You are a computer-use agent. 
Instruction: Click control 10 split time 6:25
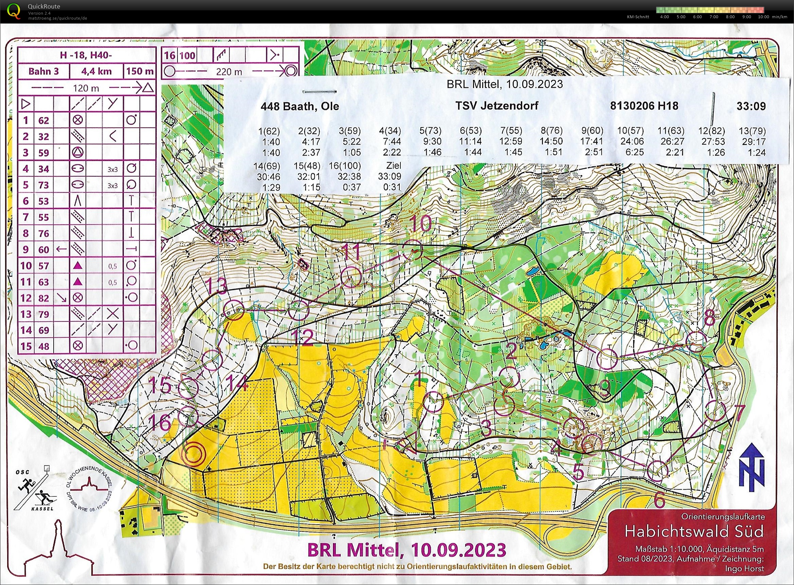634,152
